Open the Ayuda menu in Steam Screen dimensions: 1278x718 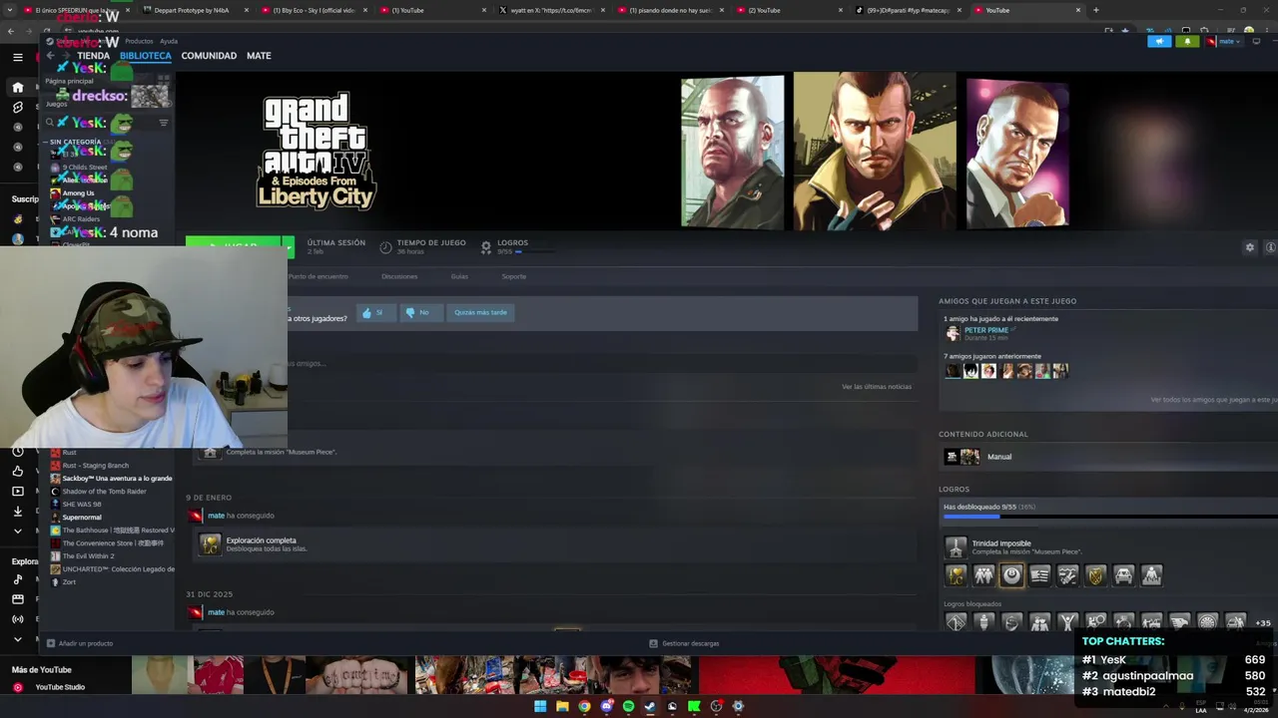[169, 41]
